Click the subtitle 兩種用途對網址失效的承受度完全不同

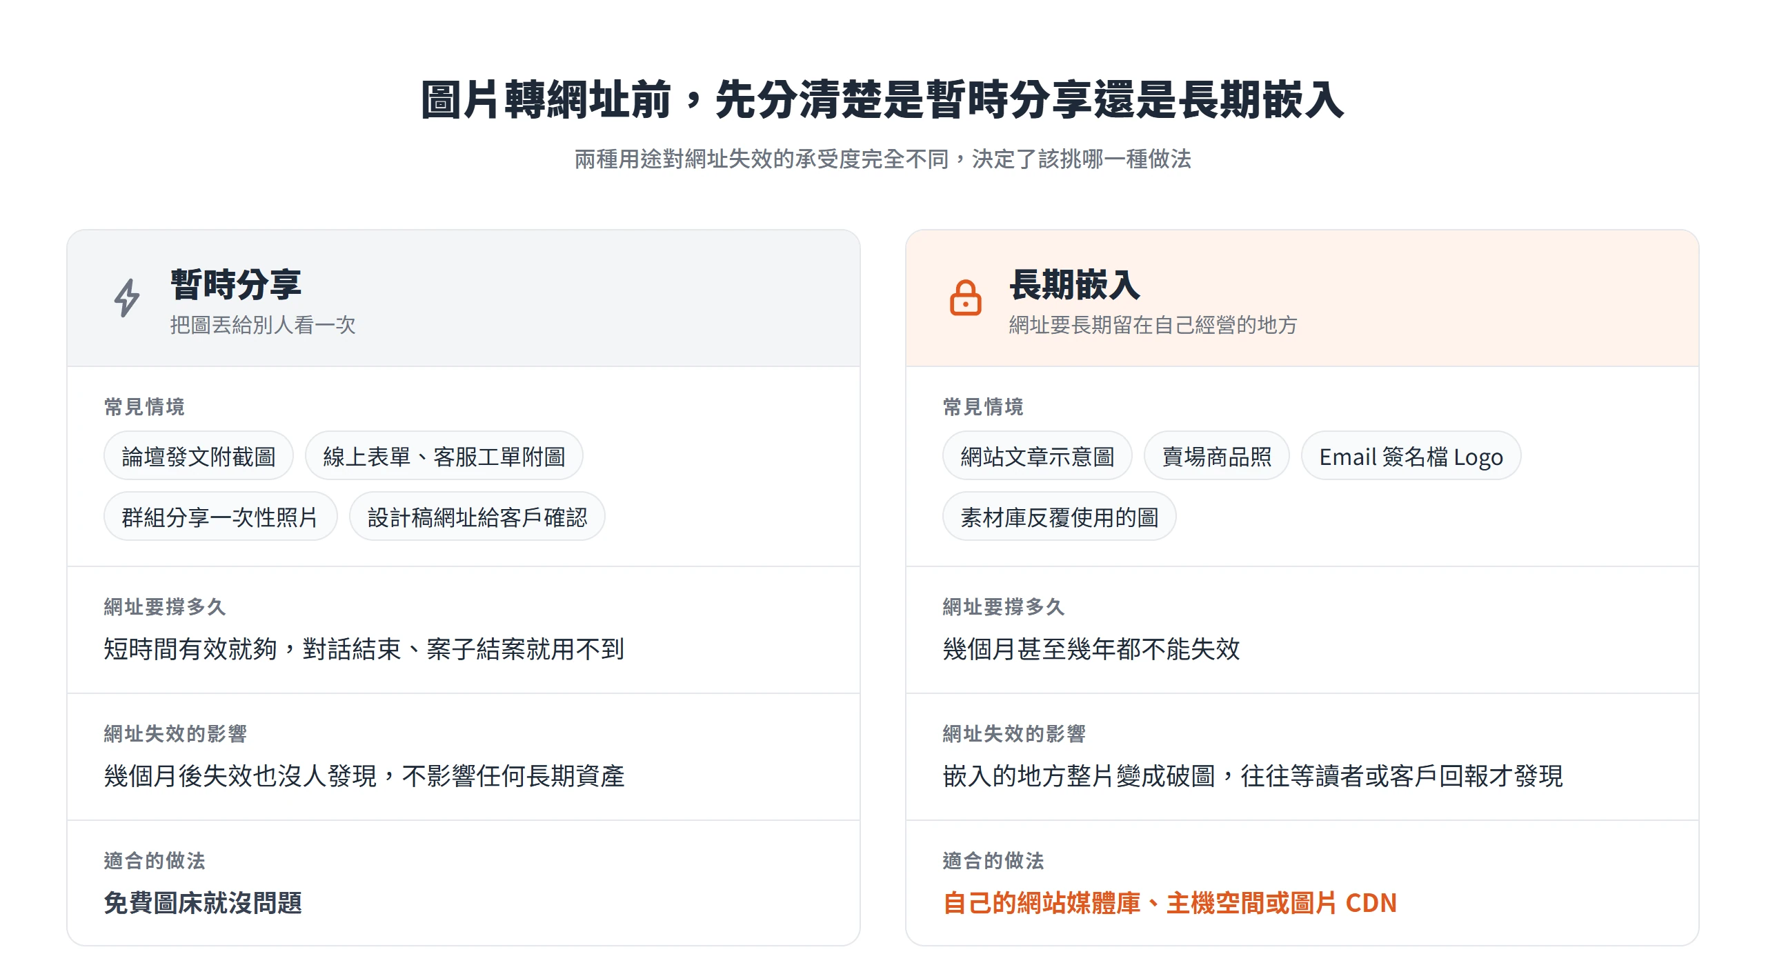(762, 159)
